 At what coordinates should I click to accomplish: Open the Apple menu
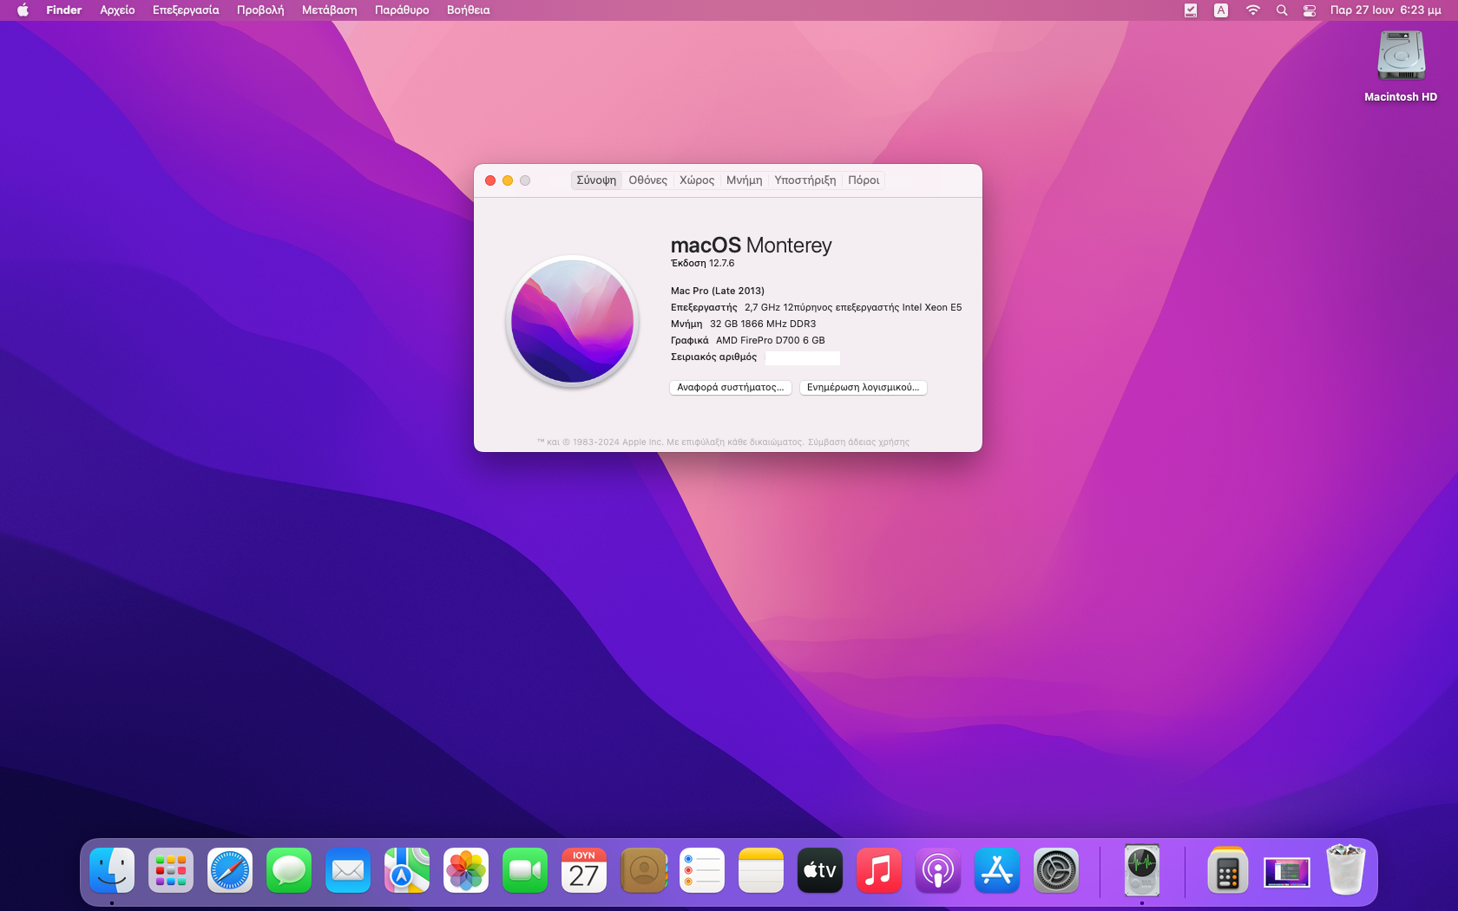(23, 10)
